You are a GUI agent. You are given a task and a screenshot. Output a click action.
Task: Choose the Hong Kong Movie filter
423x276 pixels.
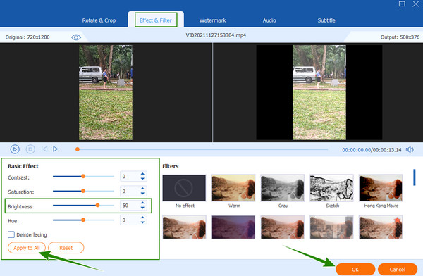[x=381, y=188]
